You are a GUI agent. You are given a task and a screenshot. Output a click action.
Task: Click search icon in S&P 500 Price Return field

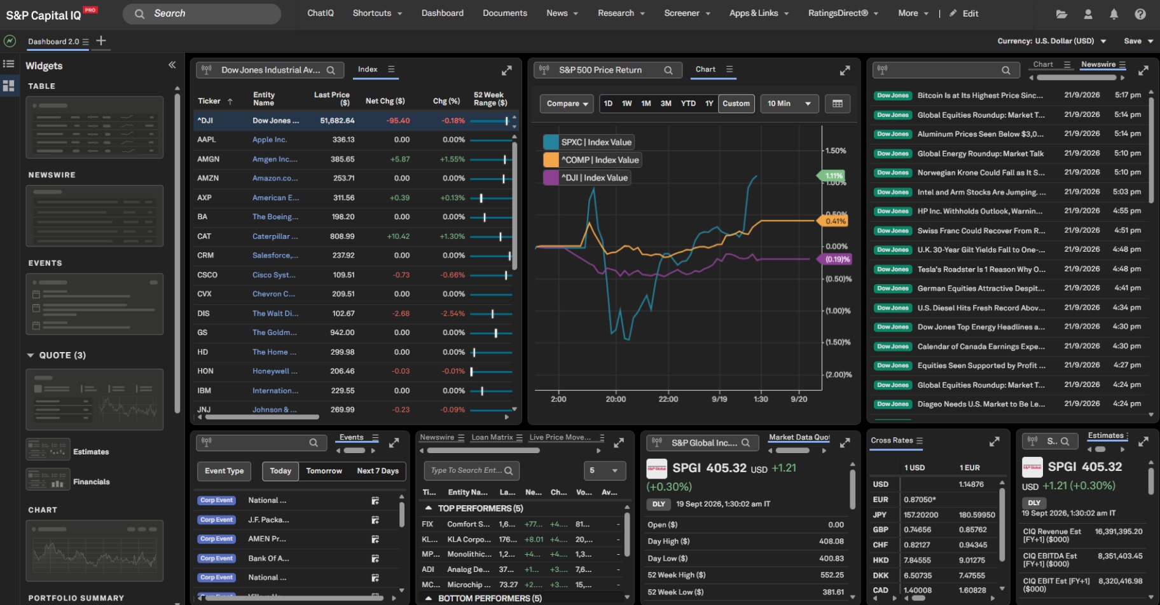(668, 71)
